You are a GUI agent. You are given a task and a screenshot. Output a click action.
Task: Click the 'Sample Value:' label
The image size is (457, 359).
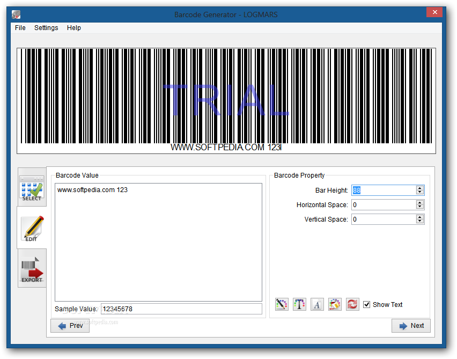click(x=76, y=309)
